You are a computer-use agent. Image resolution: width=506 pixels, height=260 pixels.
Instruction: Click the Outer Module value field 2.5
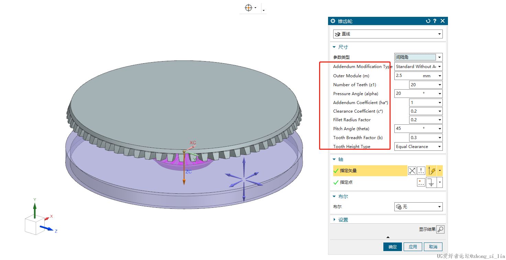coord(408,76)
